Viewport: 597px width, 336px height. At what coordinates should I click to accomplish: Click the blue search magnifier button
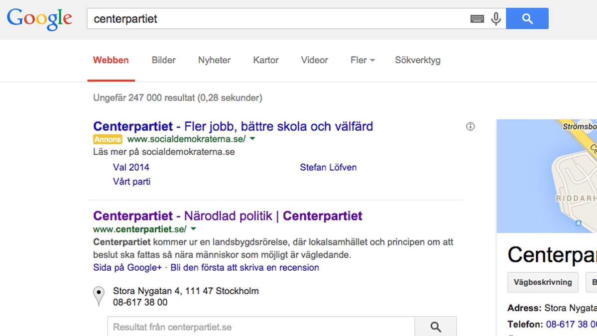pyautogui.click(x=527, y=18)
